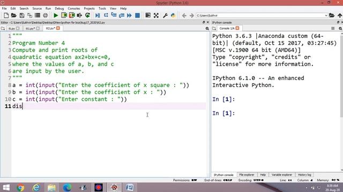Open the file list/outline toolbar icon
This screenshot has width=343, height=192.
tap(38, 15)
